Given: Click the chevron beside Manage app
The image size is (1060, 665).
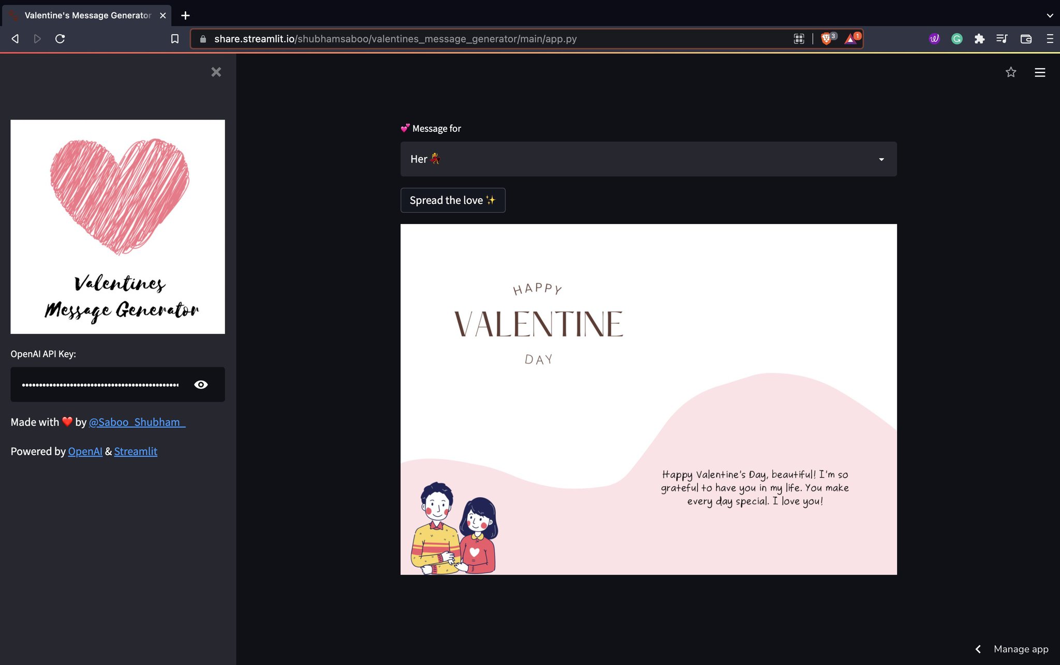Looking at the screenshot, I should (x=978, y=649).
